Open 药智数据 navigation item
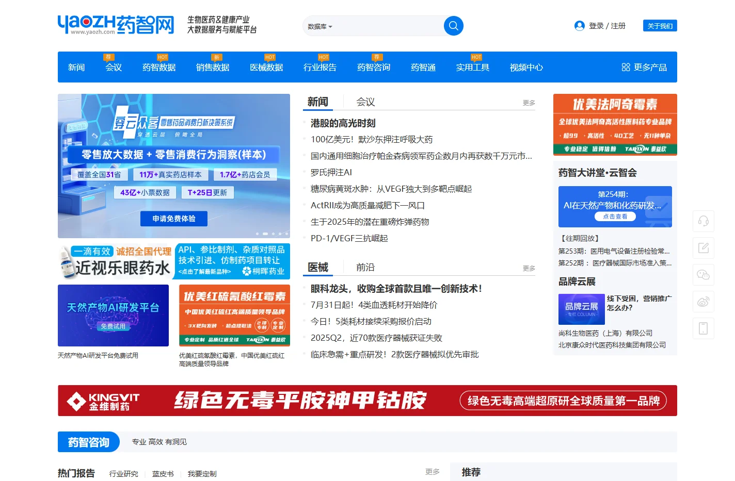735x481 pixels. (159, 68)
